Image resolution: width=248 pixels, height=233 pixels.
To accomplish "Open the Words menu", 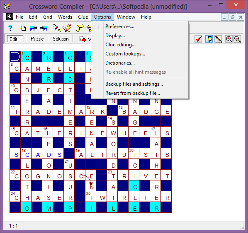I will coord(65,17).
